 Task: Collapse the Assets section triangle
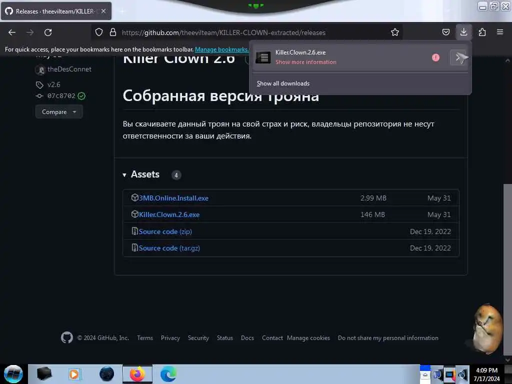(x=124, y=175)
